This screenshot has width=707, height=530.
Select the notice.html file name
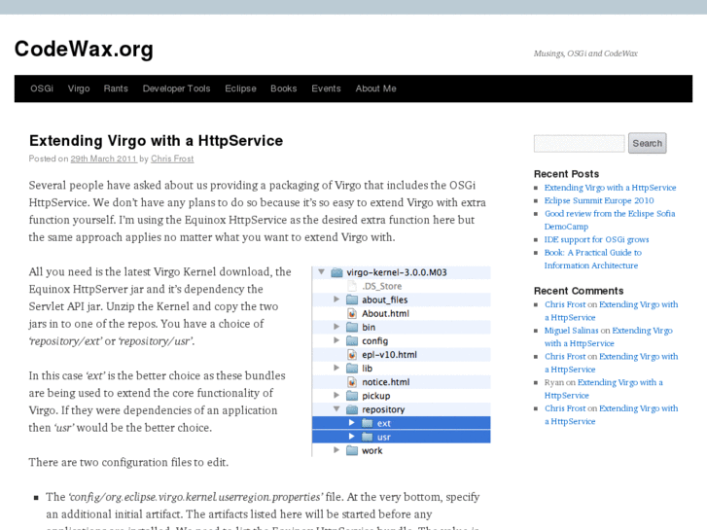[x=386, y=382]
